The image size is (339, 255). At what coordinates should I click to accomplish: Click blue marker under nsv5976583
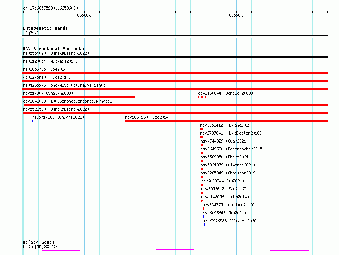(205, 225)
